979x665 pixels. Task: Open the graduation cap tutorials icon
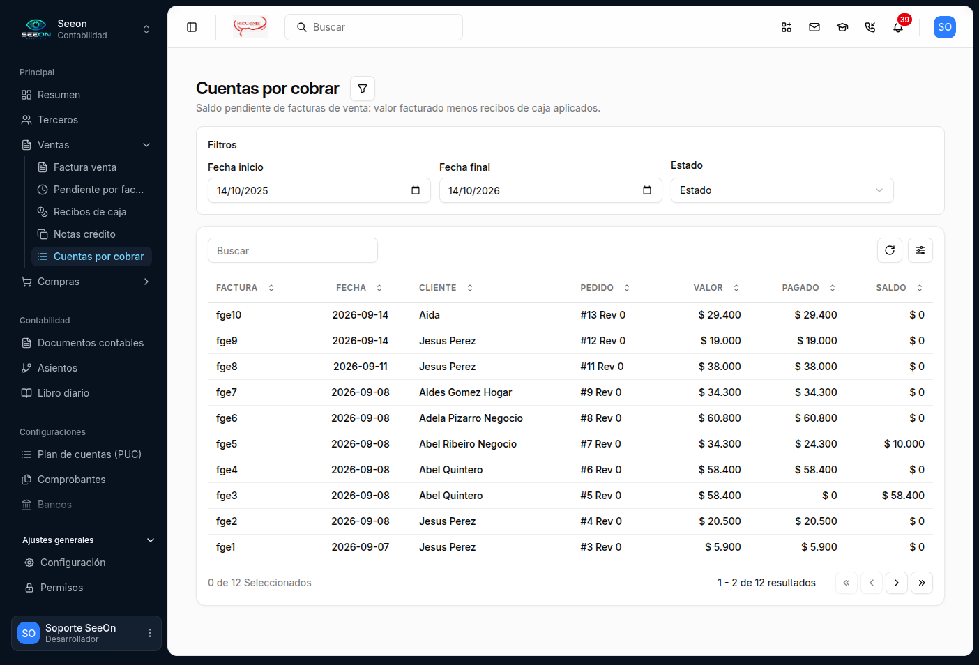point(842,27)
